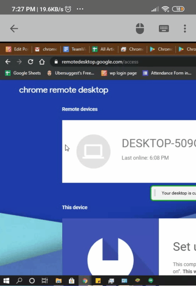Switch to the Edit Po browser tab
The image size is (196, 286).
point(17,49)
